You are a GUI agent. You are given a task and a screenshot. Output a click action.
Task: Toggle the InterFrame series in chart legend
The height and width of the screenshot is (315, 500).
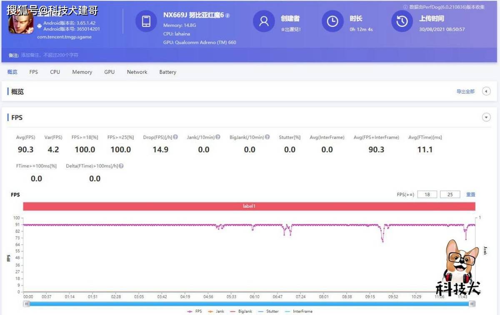coord(298,311)
